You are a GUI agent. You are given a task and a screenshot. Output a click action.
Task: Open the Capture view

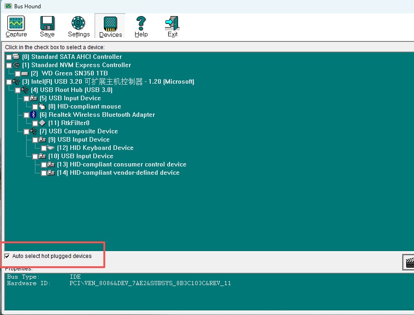pos(16,27)
